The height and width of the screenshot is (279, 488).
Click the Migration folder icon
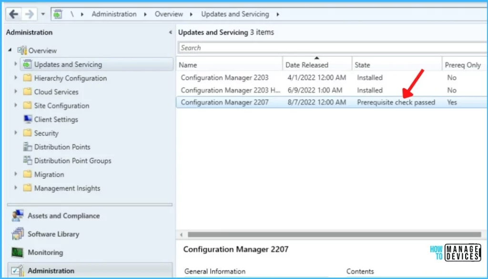(27, 174)
